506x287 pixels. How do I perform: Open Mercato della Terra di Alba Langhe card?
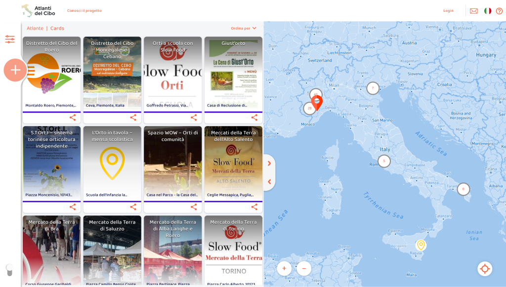172,251
